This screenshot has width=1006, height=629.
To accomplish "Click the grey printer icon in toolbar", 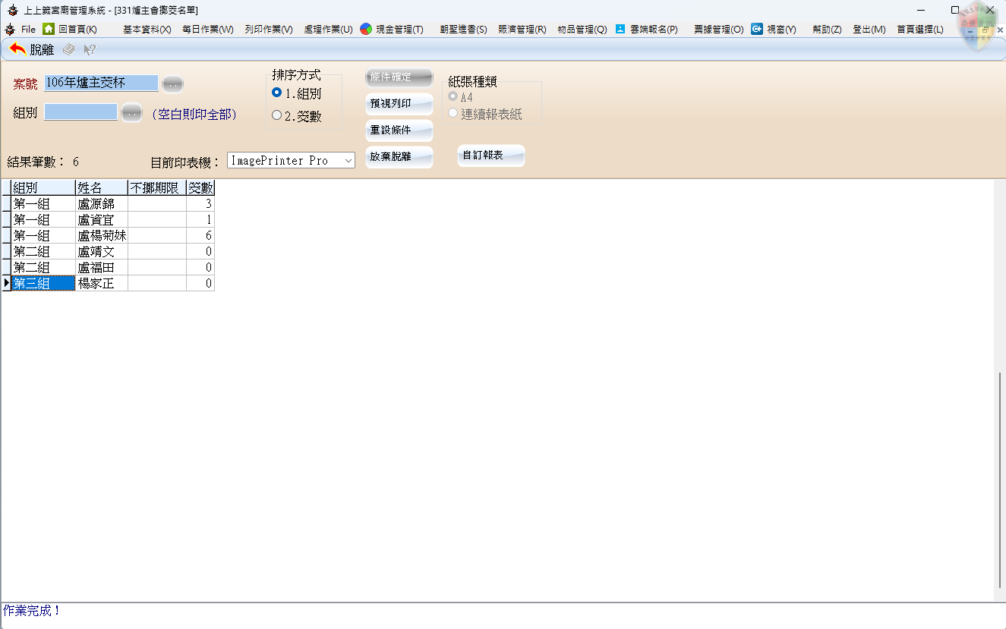I will point(68,50).
